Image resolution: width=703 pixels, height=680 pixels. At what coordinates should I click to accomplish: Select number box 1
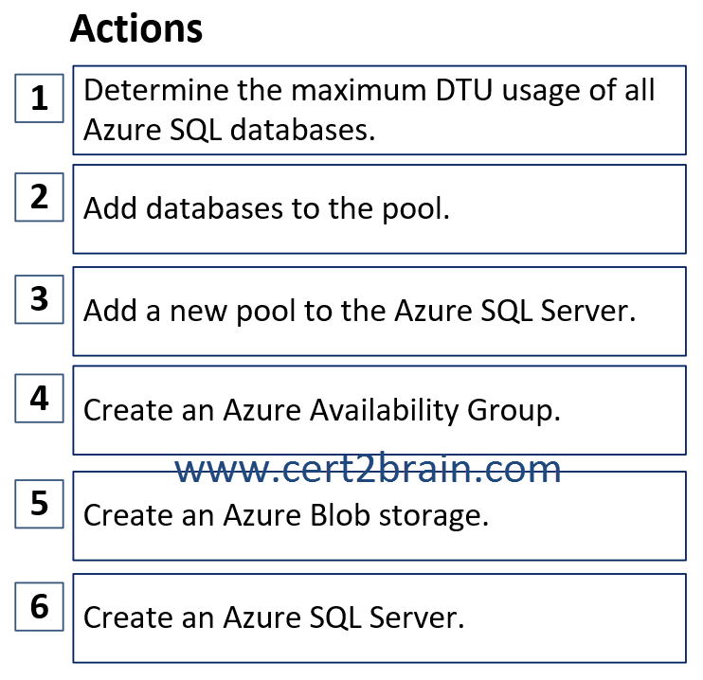pos(39,98)
